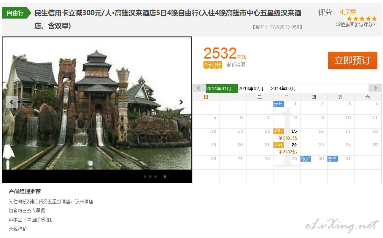Click the tour title headline text
Viewport: 383px width, 238px height.
pyautogui.click(x=168, y=19)
